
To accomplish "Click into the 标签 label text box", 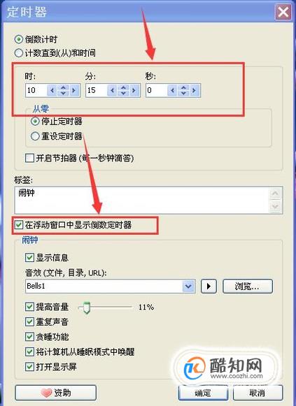I will 142,200.
